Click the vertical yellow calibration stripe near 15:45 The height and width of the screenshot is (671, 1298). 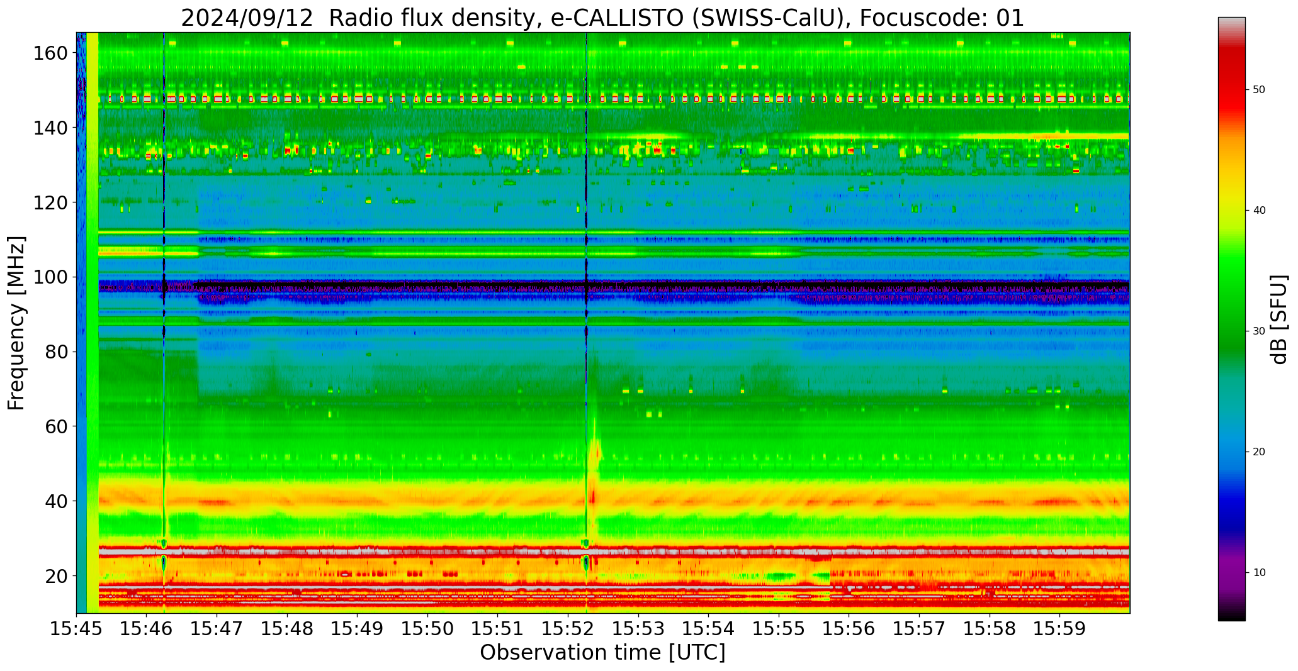93,323
